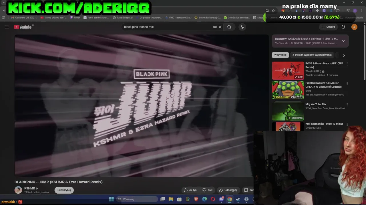Viewport: 366px width, 205px height.
Task: Open the on-screen keyboard icon in search
Action: [x=215, y=27]
